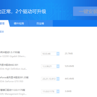Click the blue 驱动 link under tabs
This screenshot has height=97, width=97.
pos(2,32)
